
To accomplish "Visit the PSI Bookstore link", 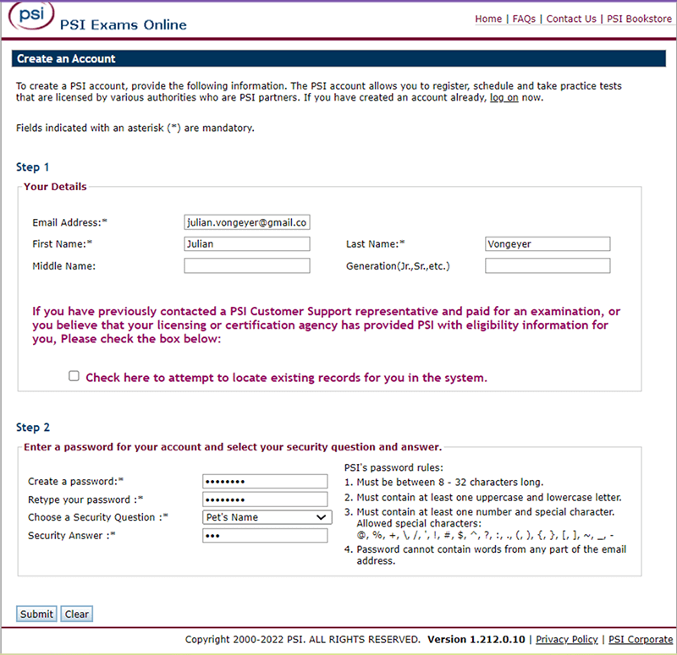I will click(639, 19).
